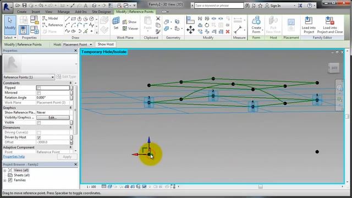Toggle the Driving Curve(s) checkbox
The width and height of the screenshot is (352, 198).
(39, 133)
